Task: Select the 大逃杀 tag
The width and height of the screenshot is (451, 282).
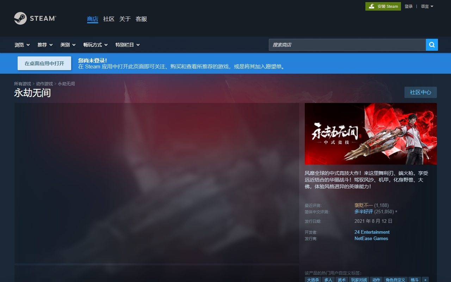Action: (313, 280)
